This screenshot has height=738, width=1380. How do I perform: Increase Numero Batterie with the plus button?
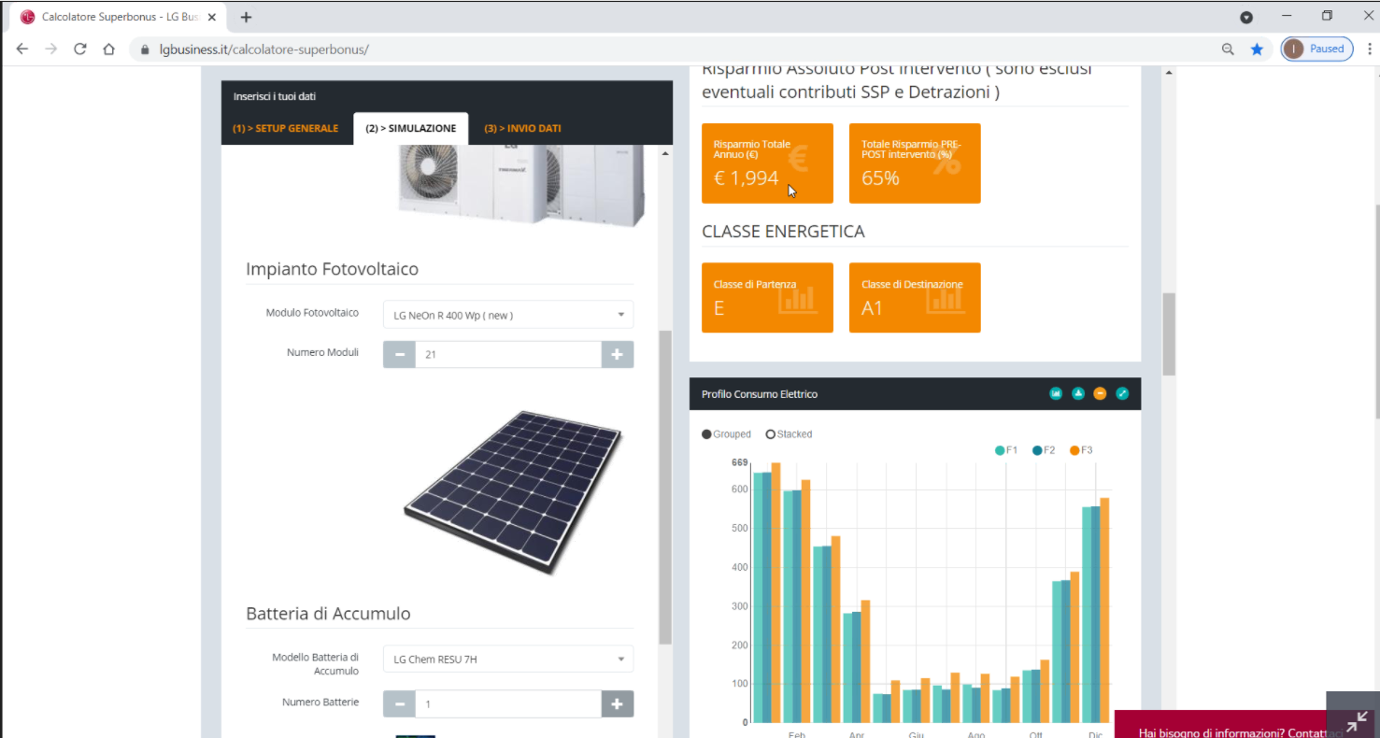pos(618,703)
